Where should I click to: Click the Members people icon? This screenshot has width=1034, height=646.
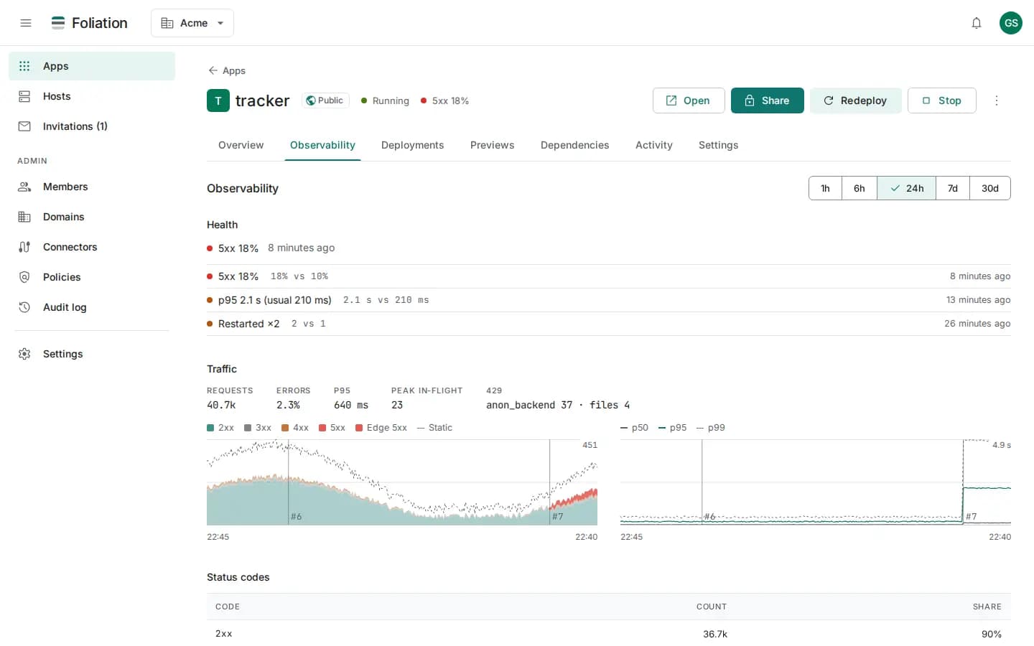coord(24,187)
